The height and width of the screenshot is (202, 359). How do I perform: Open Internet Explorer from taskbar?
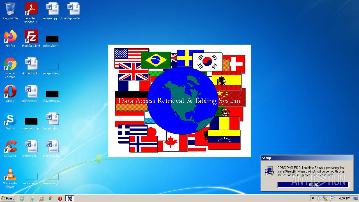(22, 198)
